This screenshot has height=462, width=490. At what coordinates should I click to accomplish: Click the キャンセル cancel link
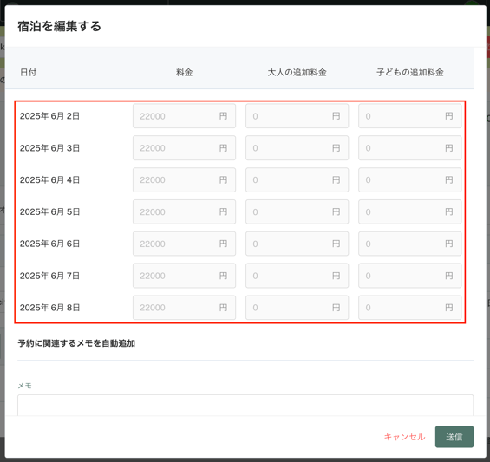[404, 437]
